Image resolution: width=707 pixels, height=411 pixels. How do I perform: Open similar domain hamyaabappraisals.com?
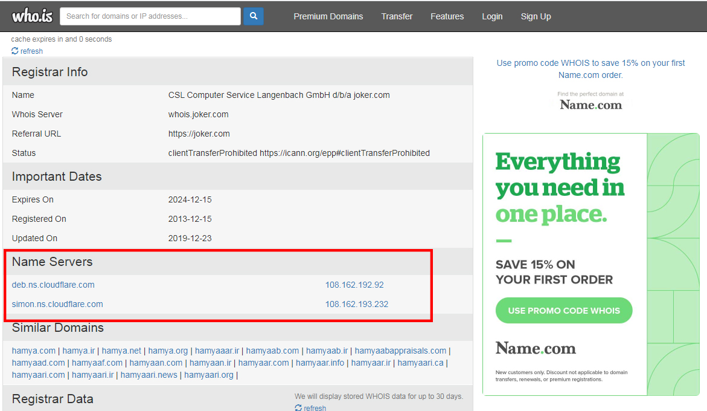(400, 351)
